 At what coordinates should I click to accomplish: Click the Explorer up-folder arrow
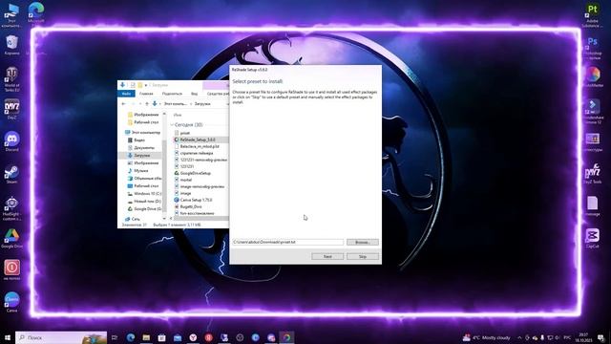coord(146,104)
